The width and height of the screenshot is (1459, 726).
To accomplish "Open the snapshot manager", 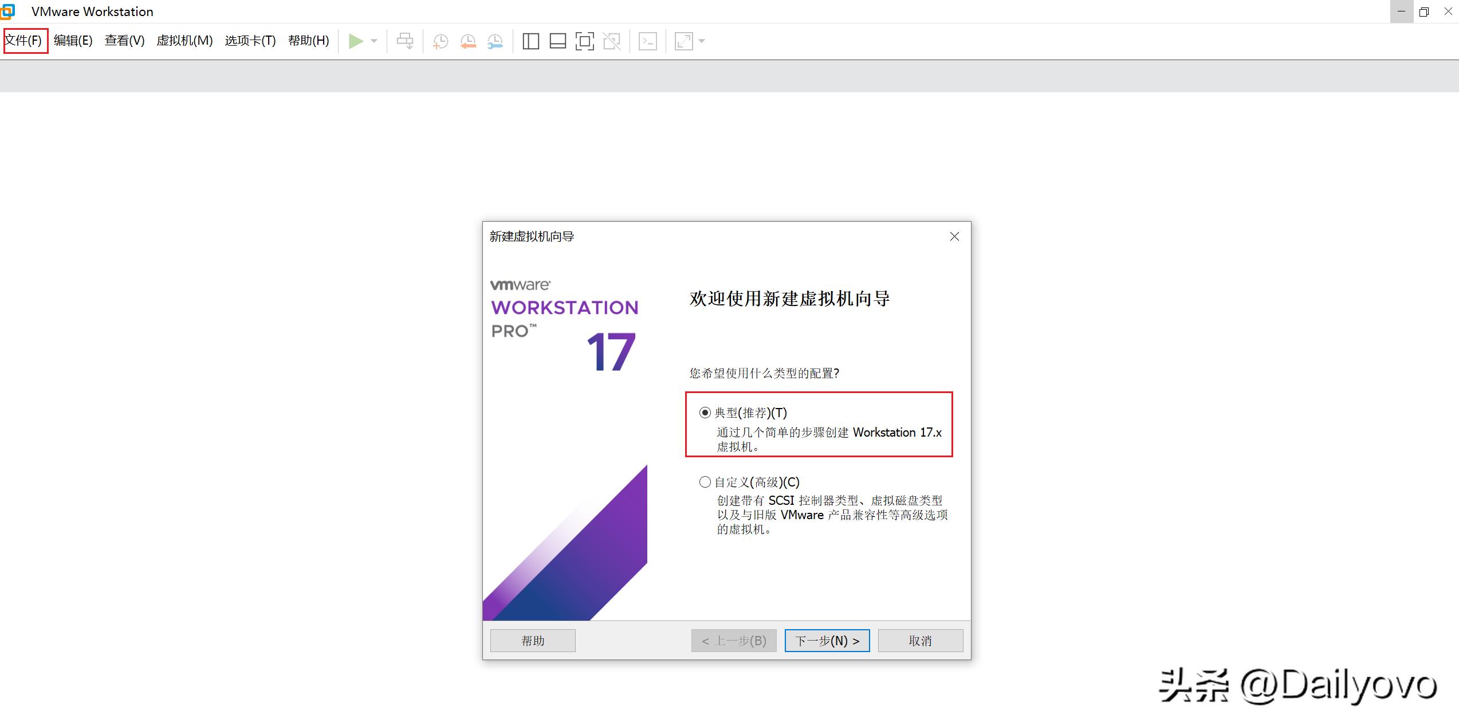I will 494,41.
